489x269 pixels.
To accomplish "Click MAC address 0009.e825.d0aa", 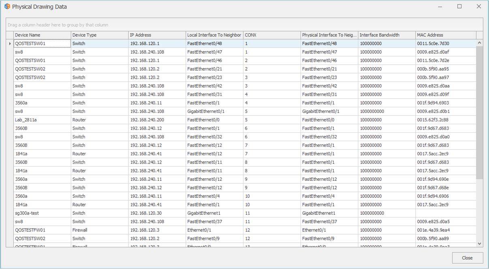I will [x=446, y=86].
